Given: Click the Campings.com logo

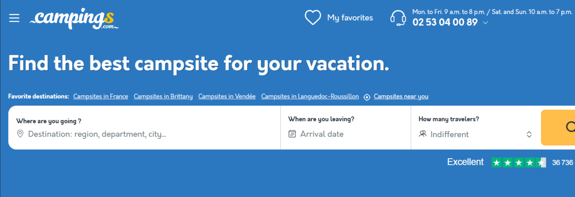Looking at the screenshot, I should click(x=74, y=19).
